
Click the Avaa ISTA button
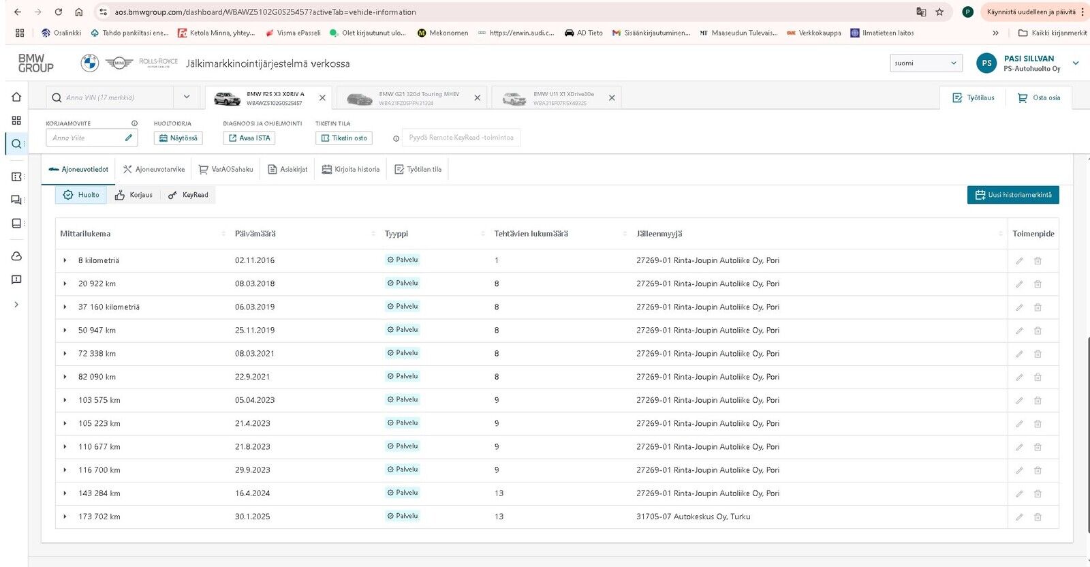pyautogui.click(x=249, y=138)
